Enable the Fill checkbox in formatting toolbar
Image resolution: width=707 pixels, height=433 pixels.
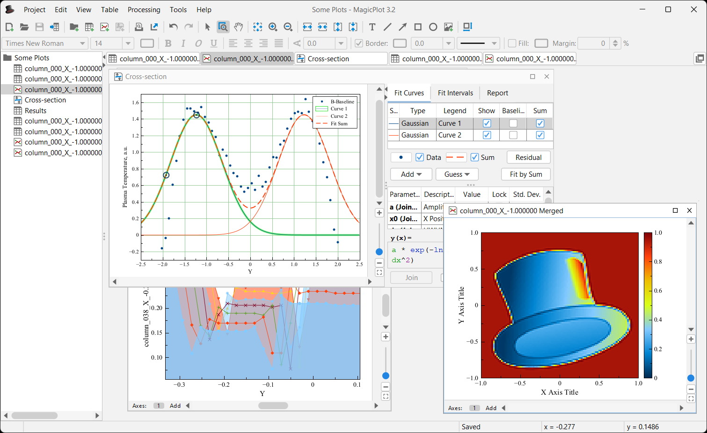tap(512, 43)
